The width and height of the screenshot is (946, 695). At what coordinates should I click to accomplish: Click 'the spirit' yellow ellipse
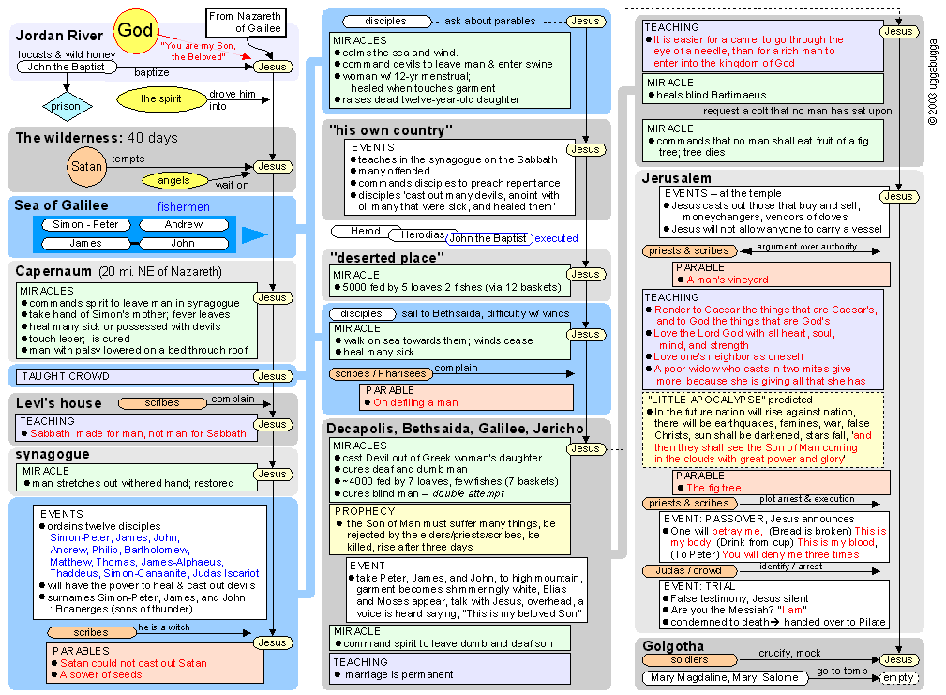161,98
